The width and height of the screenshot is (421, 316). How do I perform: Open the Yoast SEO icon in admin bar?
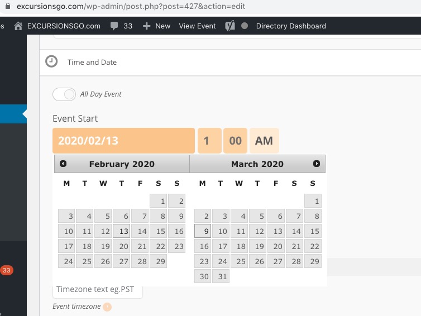[229, 26]
